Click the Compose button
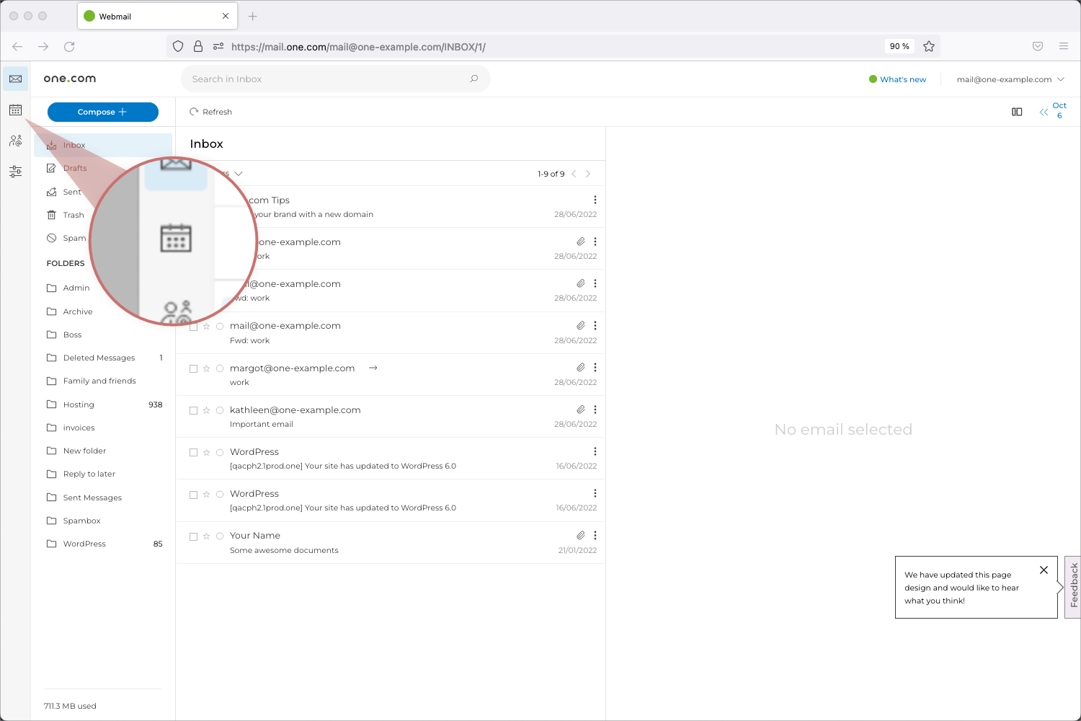 102,112
